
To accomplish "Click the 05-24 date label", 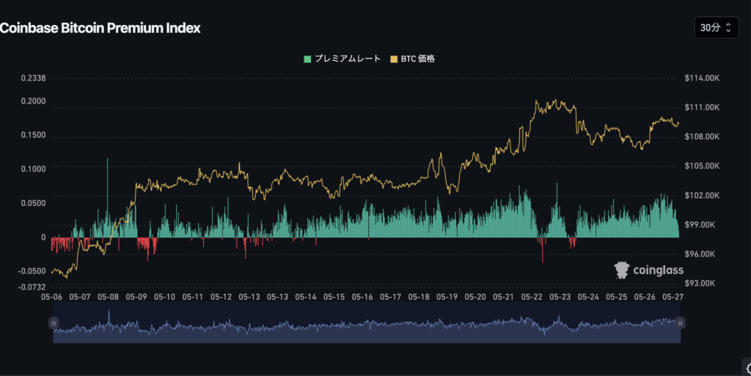I will coord(588,297).
